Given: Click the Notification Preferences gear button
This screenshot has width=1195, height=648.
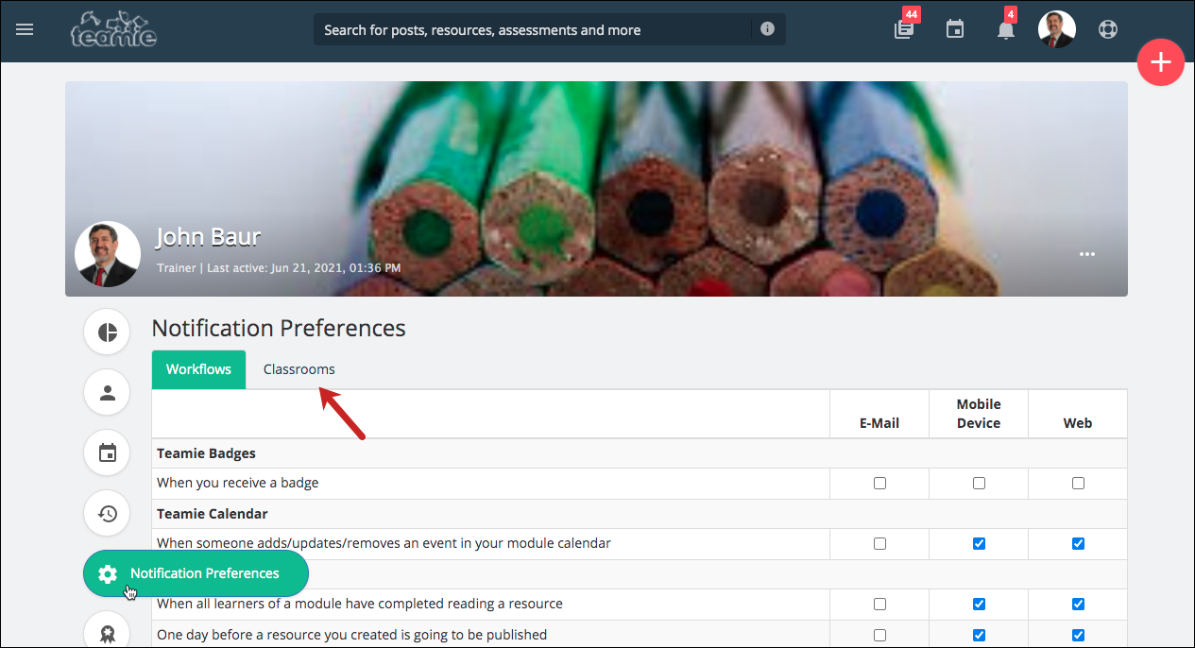Looking at the screenshot, I should [x=196, y=573].
